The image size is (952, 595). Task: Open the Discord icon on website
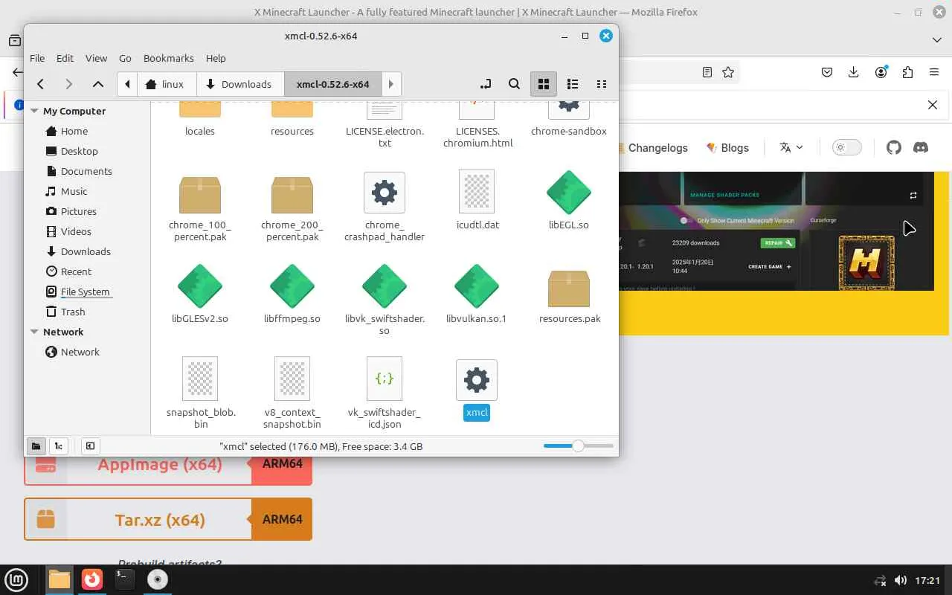921,147
